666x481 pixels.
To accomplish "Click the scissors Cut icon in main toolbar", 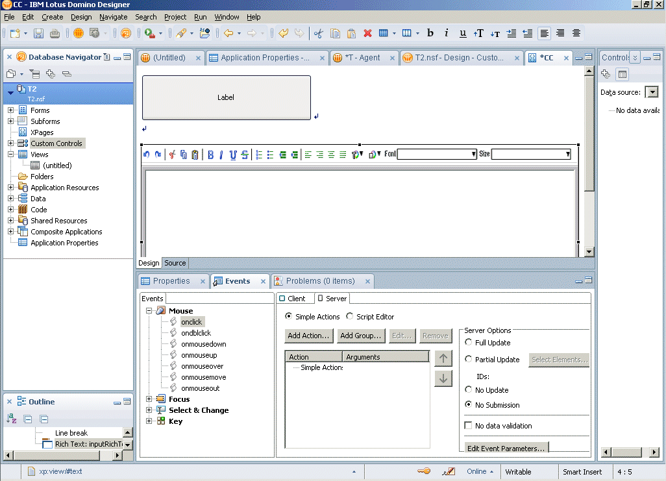I will [x=319, y=33].
